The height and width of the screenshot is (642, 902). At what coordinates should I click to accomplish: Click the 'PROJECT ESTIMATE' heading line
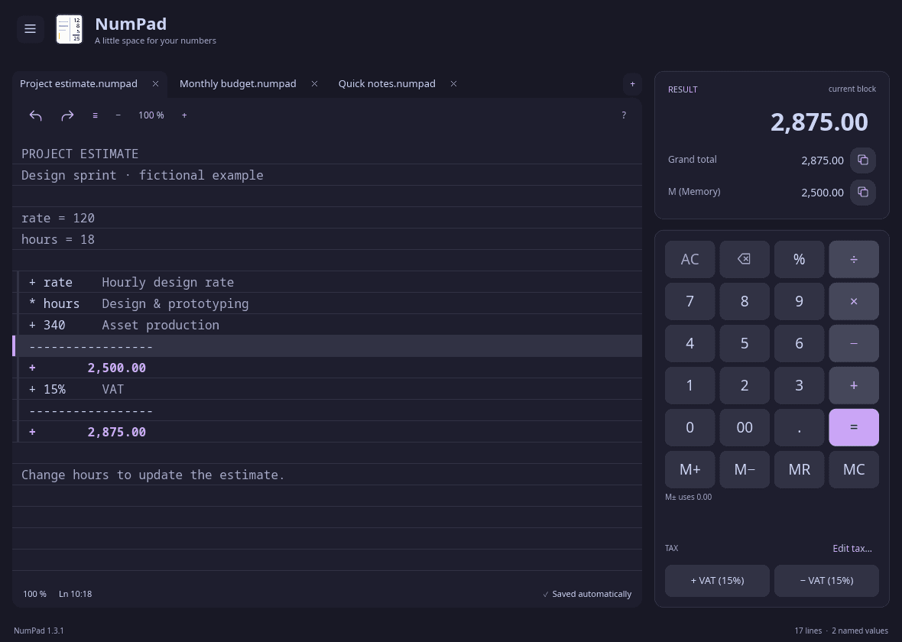[326, 154]
